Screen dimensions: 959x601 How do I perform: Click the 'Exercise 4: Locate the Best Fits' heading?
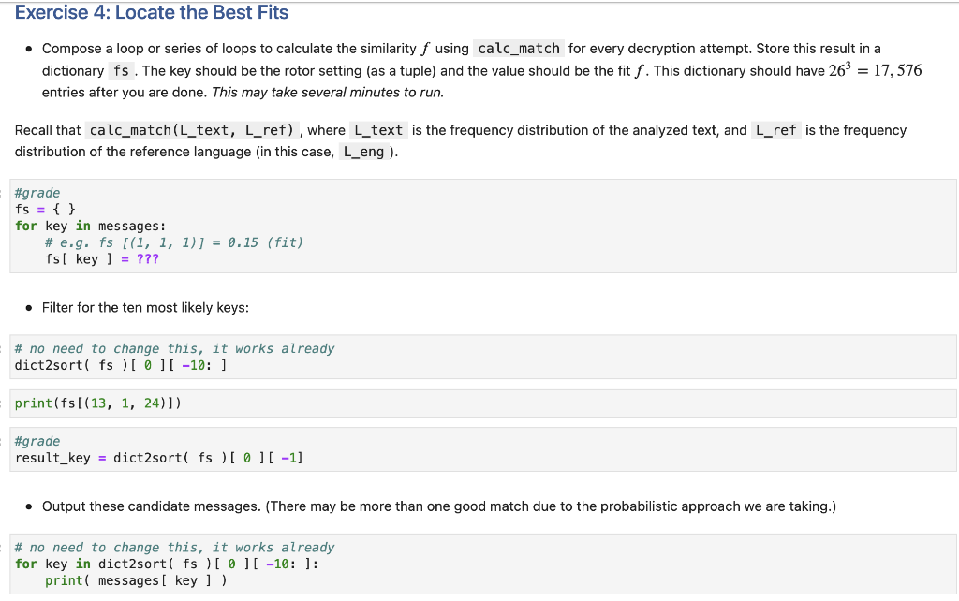click(x=151, y=12)
